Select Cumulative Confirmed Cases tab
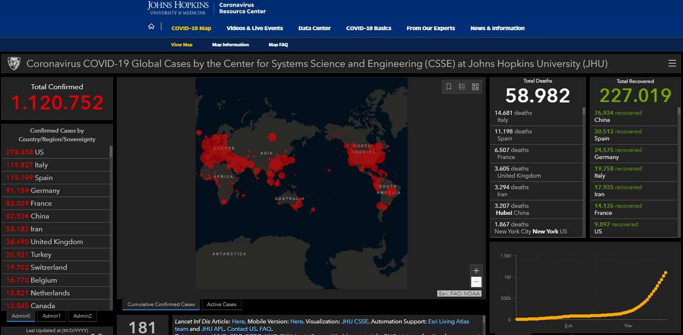683x335 pixels. point(161,304)
